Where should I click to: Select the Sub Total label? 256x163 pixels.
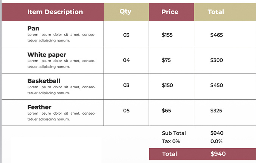tap(174, 133)
